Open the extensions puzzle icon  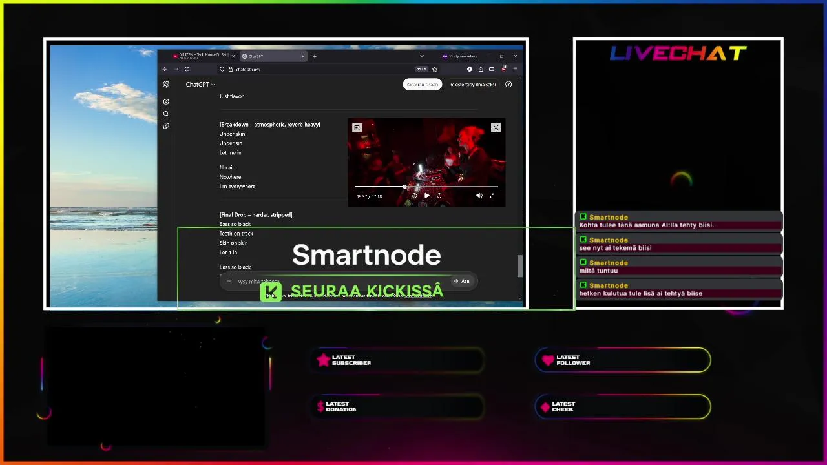coord(481,69)
